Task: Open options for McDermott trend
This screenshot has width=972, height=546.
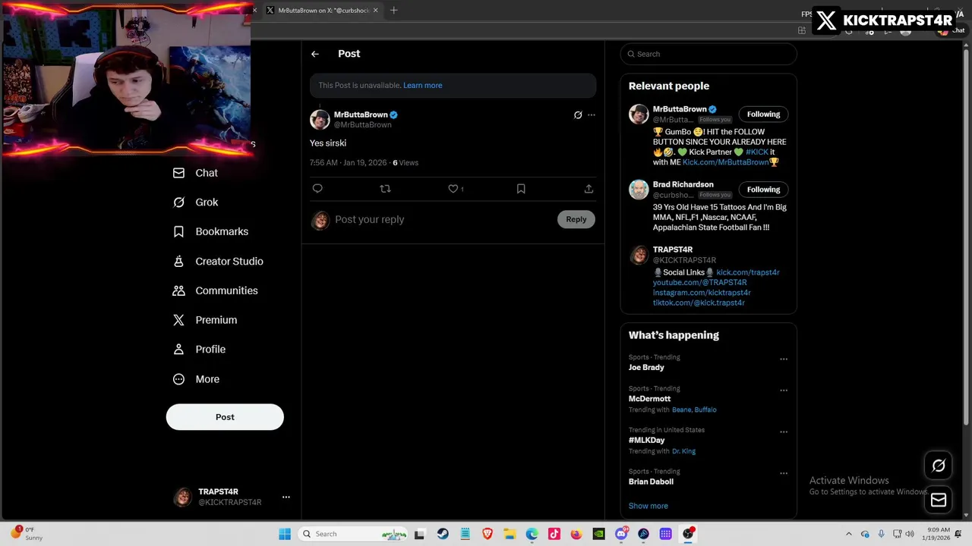Action: [x=784, y=391]
